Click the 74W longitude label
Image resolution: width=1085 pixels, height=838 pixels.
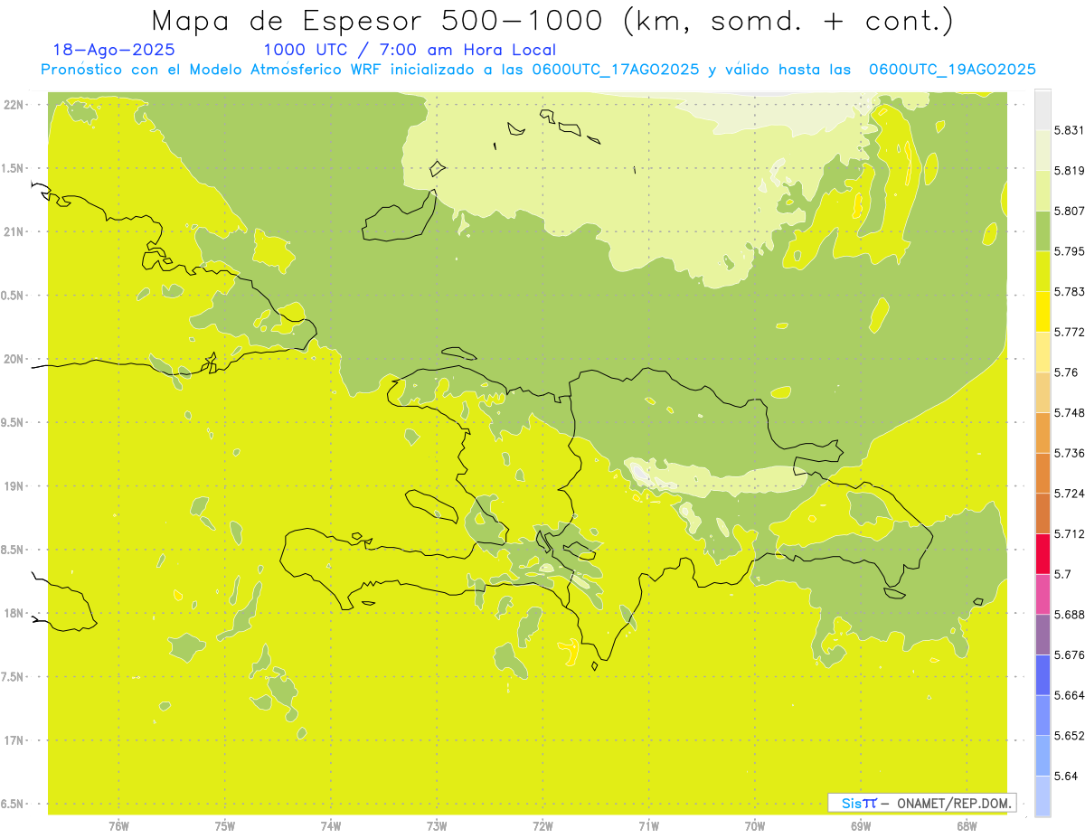(x=330, y=826)
